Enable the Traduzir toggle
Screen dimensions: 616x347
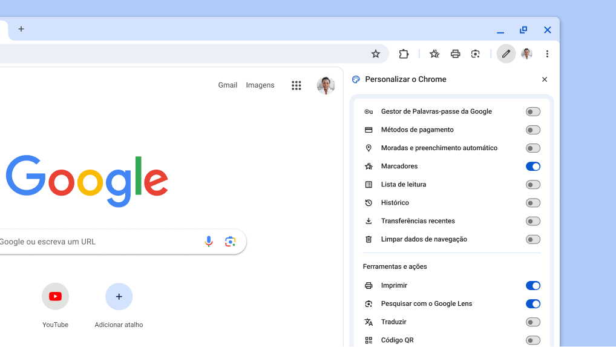click(532, 322)
